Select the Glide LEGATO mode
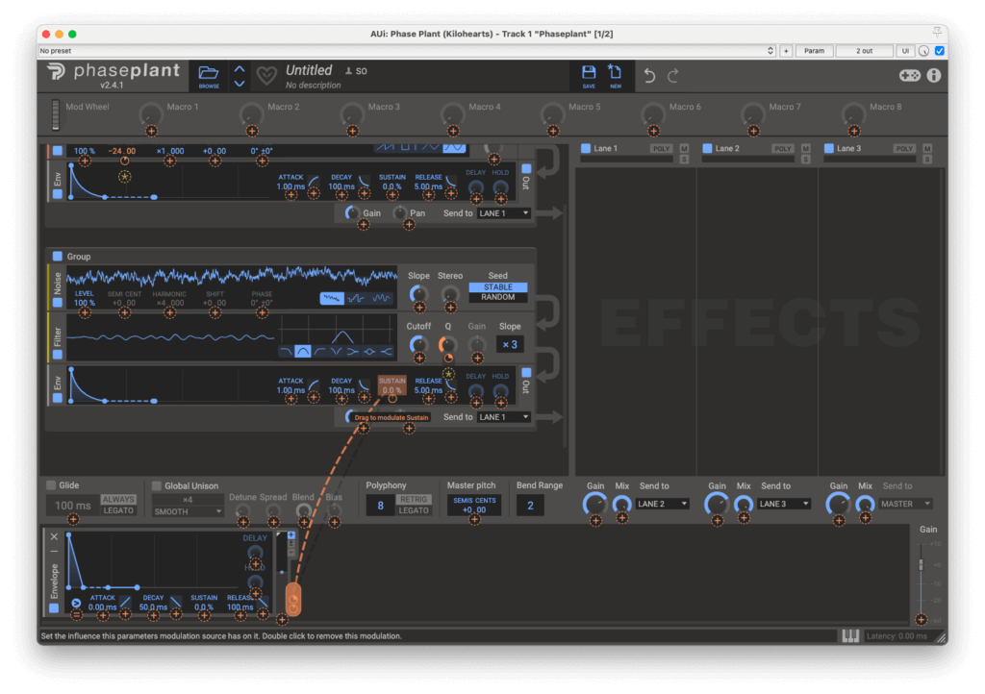 [118, 510]
